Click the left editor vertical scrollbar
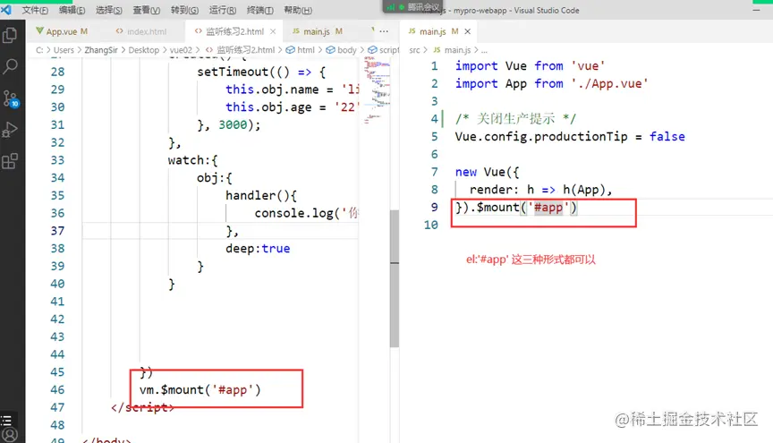The image size is (773, 443). (x=395, y=278)
